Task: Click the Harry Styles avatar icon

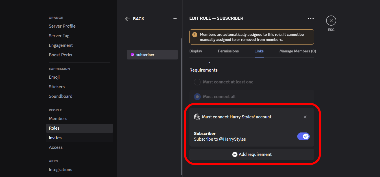Action: 197,117
